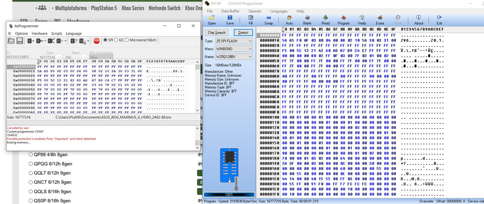Open the Options menu in AsProgrammer
The image size is (484, 204).
pyautogui.click(x=22, y=34)
